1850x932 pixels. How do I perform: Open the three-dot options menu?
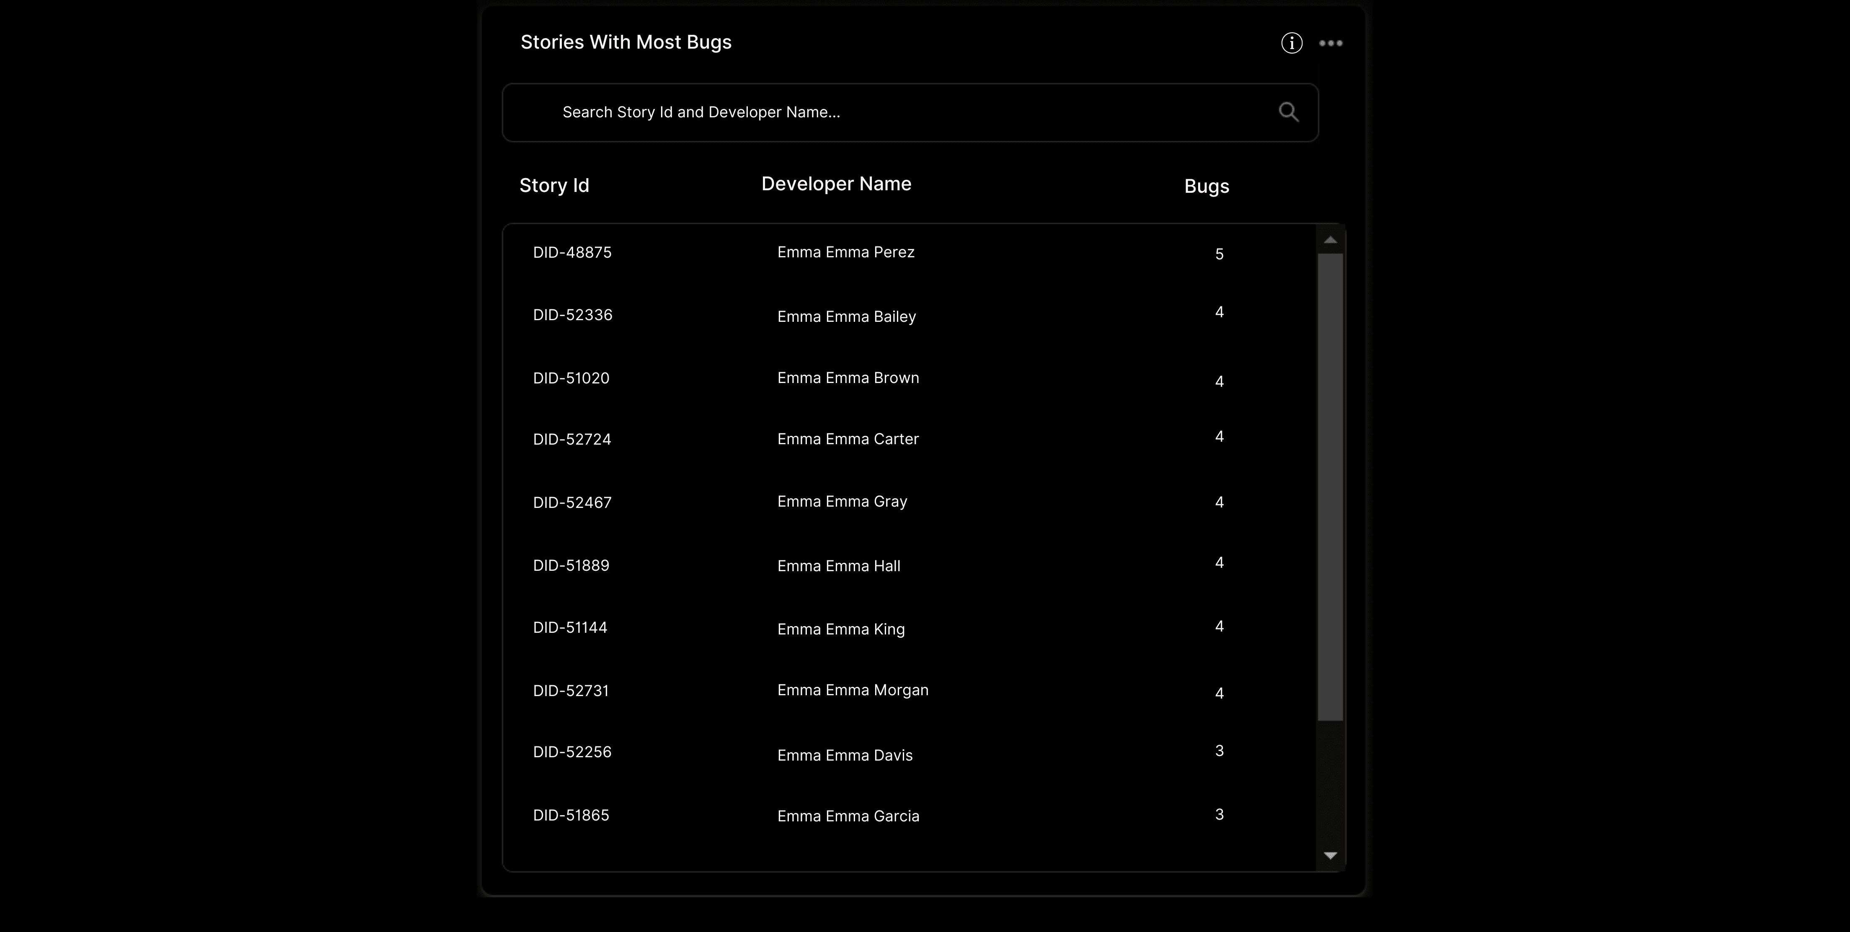[x=1331, y=42]
